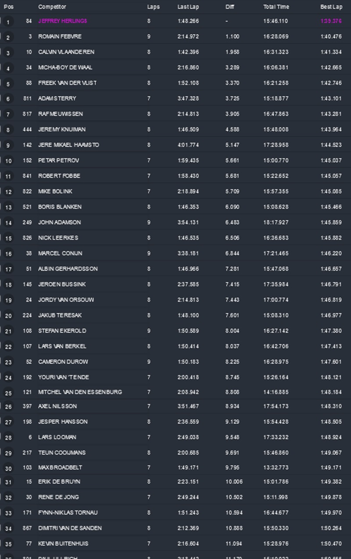This screenshot has width=351, height=559.
Task: Click Jeffrey Herlings' highlighted best lap time
Action: coord(331,21)
